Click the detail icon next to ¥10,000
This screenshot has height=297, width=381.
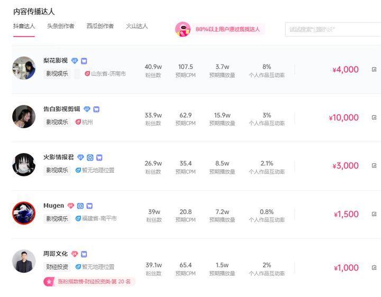[374, 117]
